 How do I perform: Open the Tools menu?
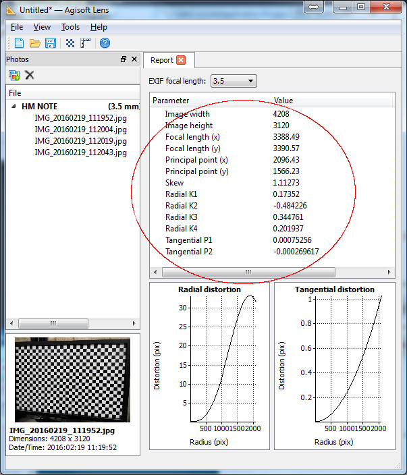coord(70,27)
